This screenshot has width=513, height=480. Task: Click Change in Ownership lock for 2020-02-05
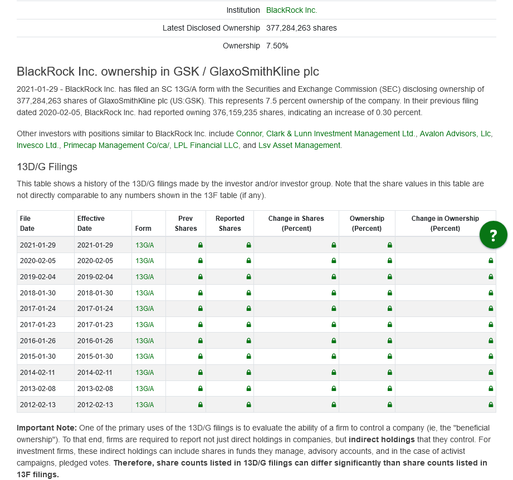491,260
